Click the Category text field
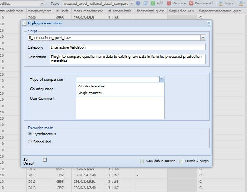247x192 pixels. click(x=127, y=47)
